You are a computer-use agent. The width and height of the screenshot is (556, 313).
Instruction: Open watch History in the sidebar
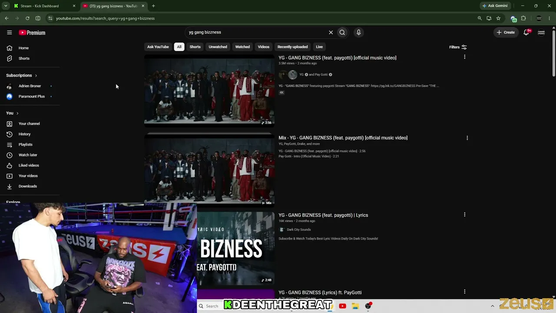tap(24, 134)
